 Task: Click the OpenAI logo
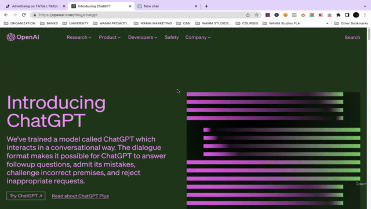23,37
